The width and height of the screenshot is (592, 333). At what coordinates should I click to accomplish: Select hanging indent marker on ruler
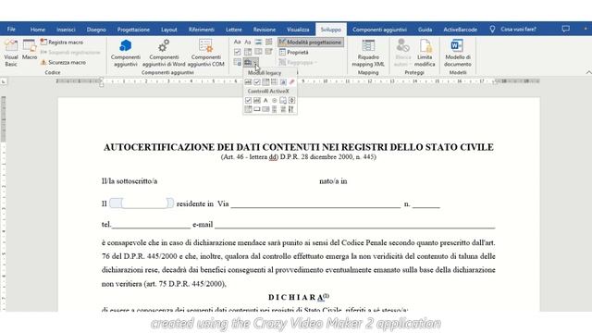coord(101,82)
